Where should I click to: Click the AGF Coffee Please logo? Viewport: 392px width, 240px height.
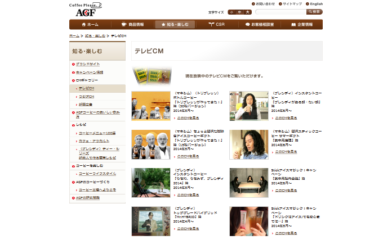click(x=85, y=10)
